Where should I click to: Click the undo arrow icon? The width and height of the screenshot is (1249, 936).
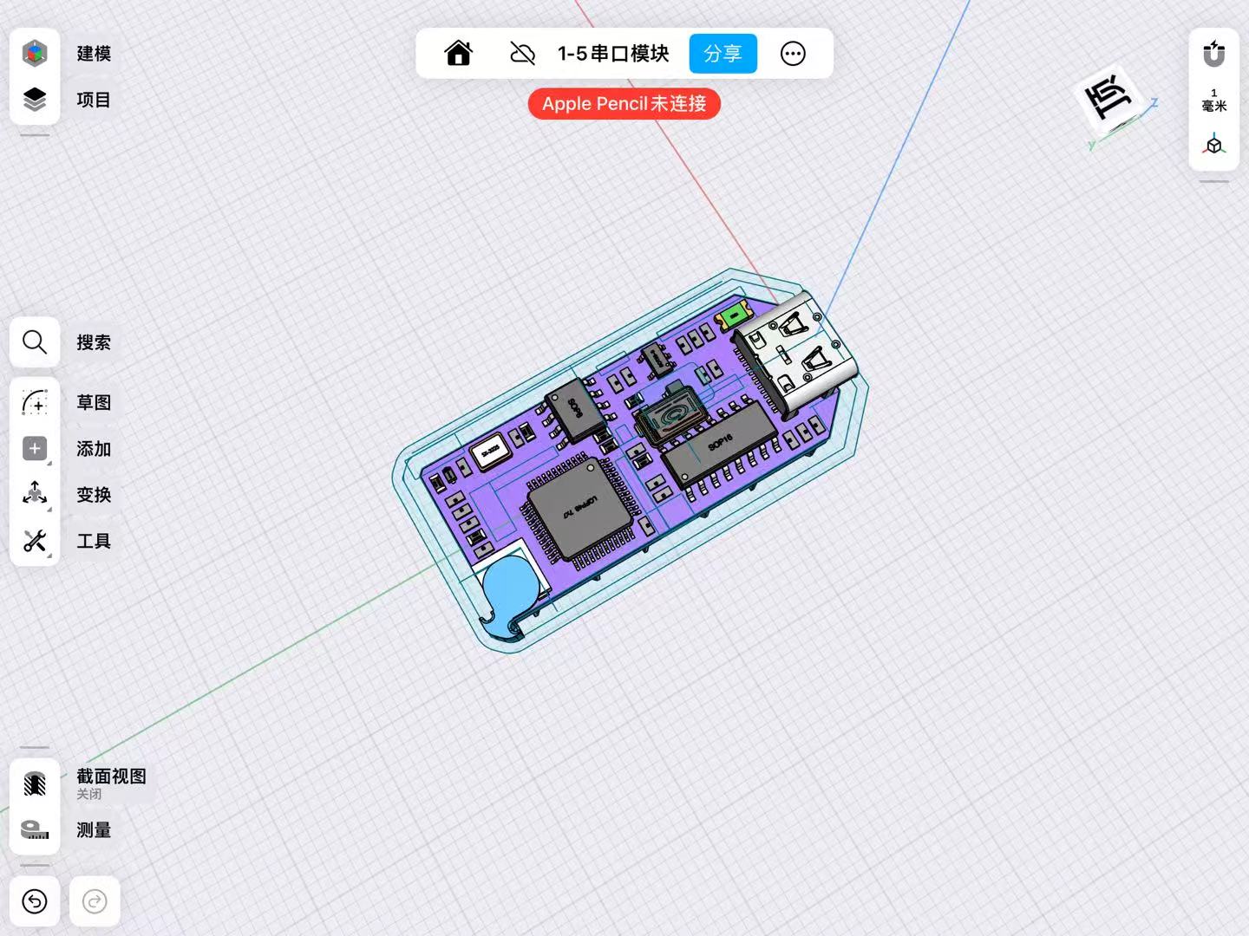click(35, 902)
